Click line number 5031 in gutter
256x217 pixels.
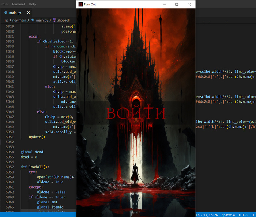click(10, 37)
